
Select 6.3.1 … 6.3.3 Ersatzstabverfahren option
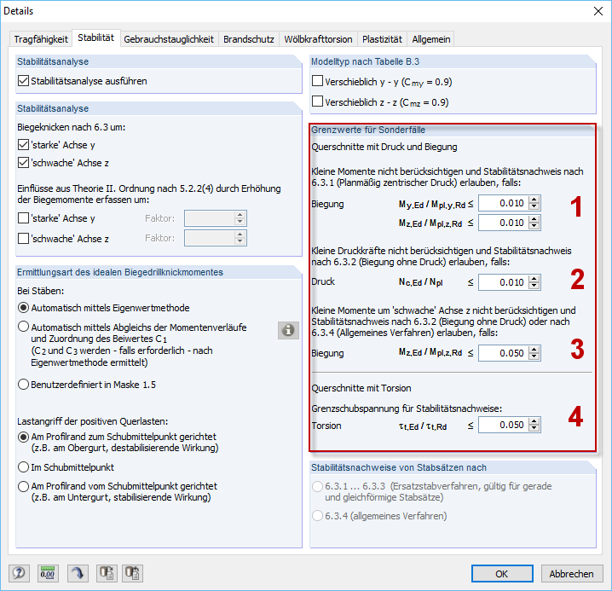[x=318, y=486]
